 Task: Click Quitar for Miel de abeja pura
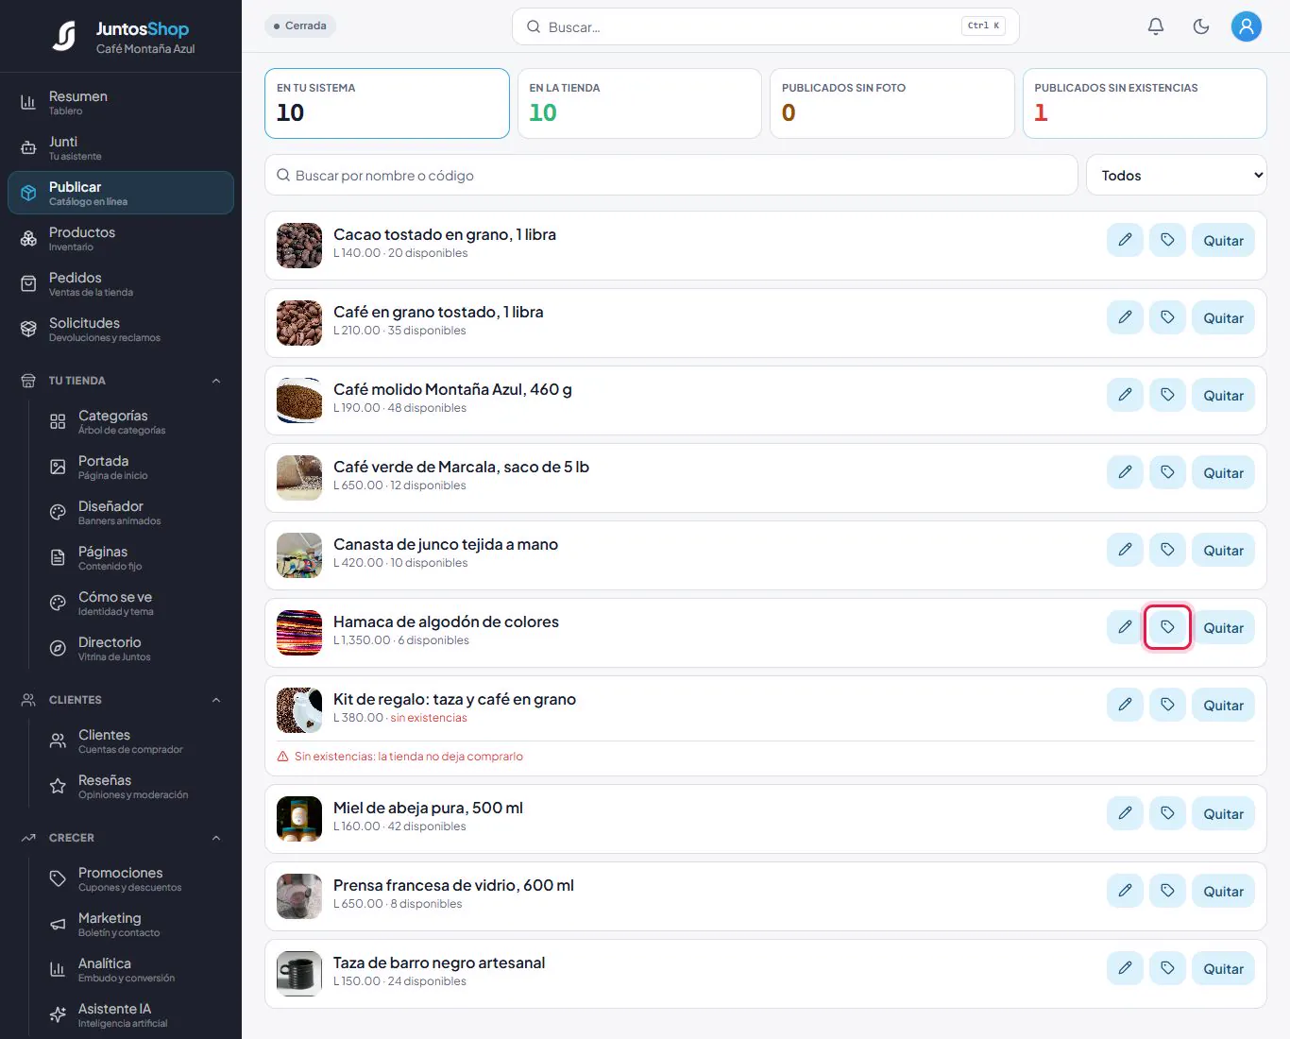click(1223, 813)
